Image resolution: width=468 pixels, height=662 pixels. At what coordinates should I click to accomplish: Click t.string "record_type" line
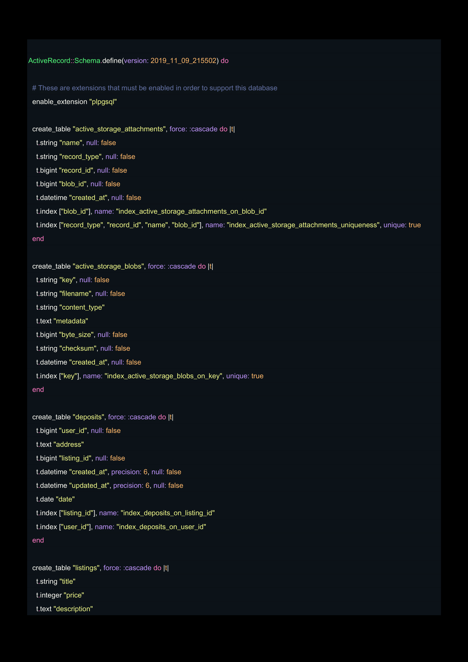click(86, 157)
